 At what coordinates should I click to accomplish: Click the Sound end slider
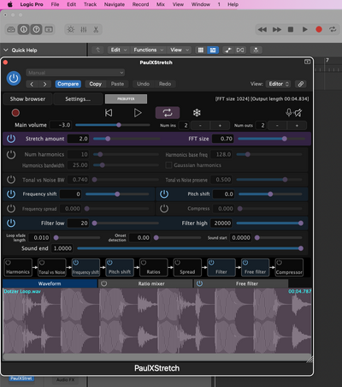pyautogui.click(x=190, y=248)
